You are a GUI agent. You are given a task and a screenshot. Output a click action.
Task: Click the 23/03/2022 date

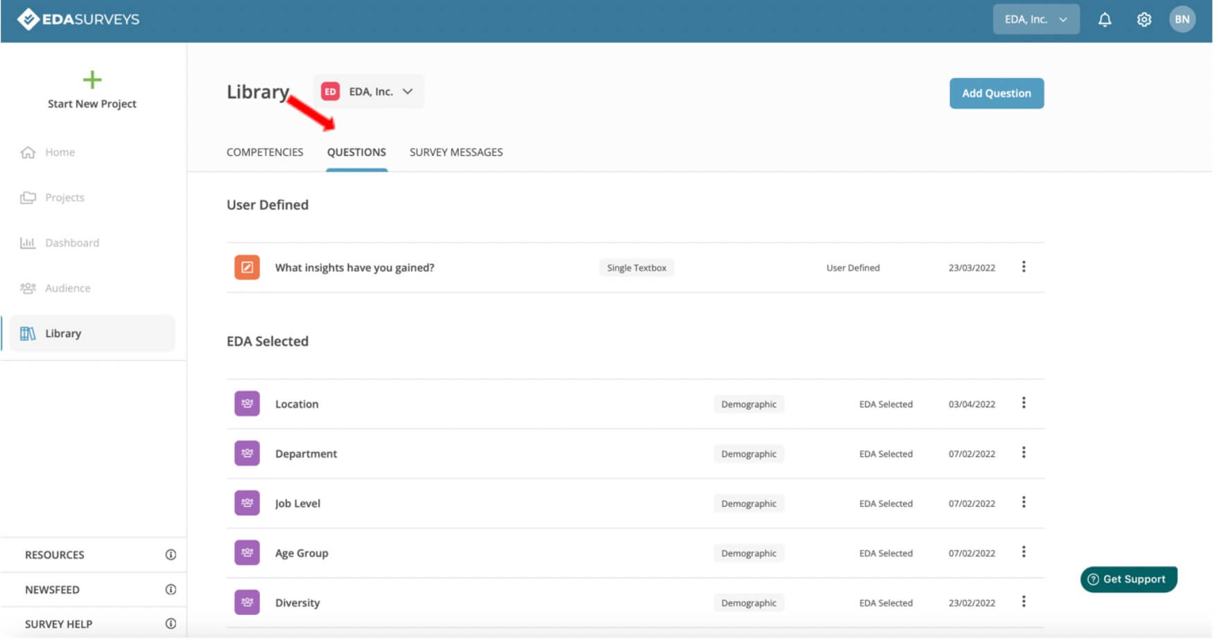[x=971, y=268]
